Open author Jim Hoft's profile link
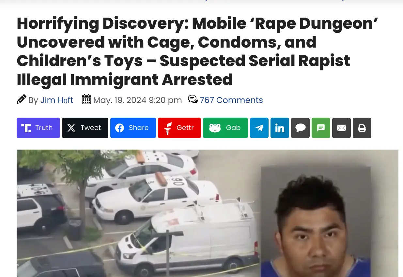The width and height of the screenshot is (403, 277). point(57,100)
